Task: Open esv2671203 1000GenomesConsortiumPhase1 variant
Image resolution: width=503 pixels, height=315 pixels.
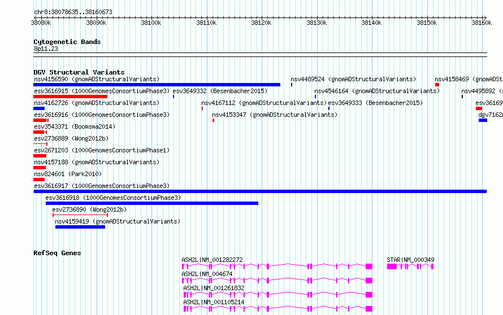Action: pos(102,150)
